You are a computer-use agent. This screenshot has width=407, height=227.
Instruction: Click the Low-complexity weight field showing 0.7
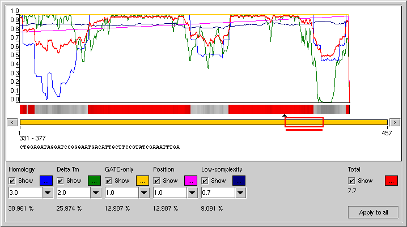coord(218,193)
